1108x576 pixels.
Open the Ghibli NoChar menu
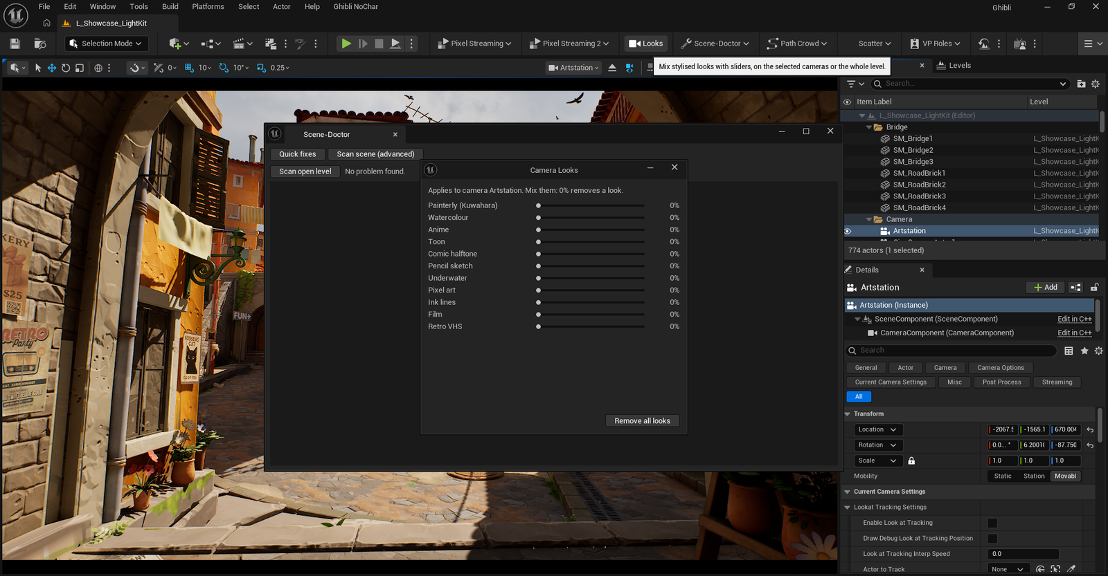[x=356, y=6]
